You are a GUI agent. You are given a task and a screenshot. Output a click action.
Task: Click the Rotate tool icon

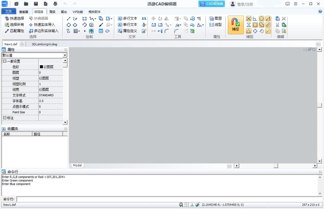pos(160,19)
